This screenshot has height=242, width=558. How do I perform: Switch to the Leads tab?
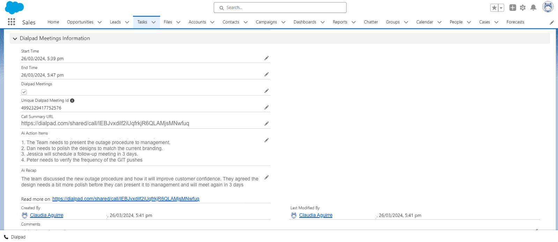[115, 22]
